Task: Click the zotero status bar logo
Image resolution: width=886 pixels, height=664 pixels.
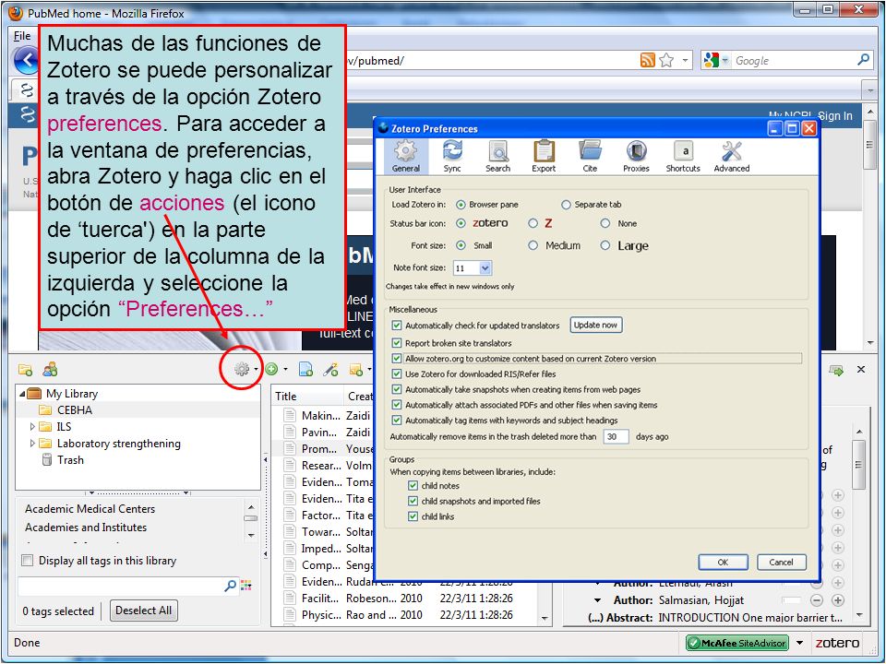Action: [837, 643]
